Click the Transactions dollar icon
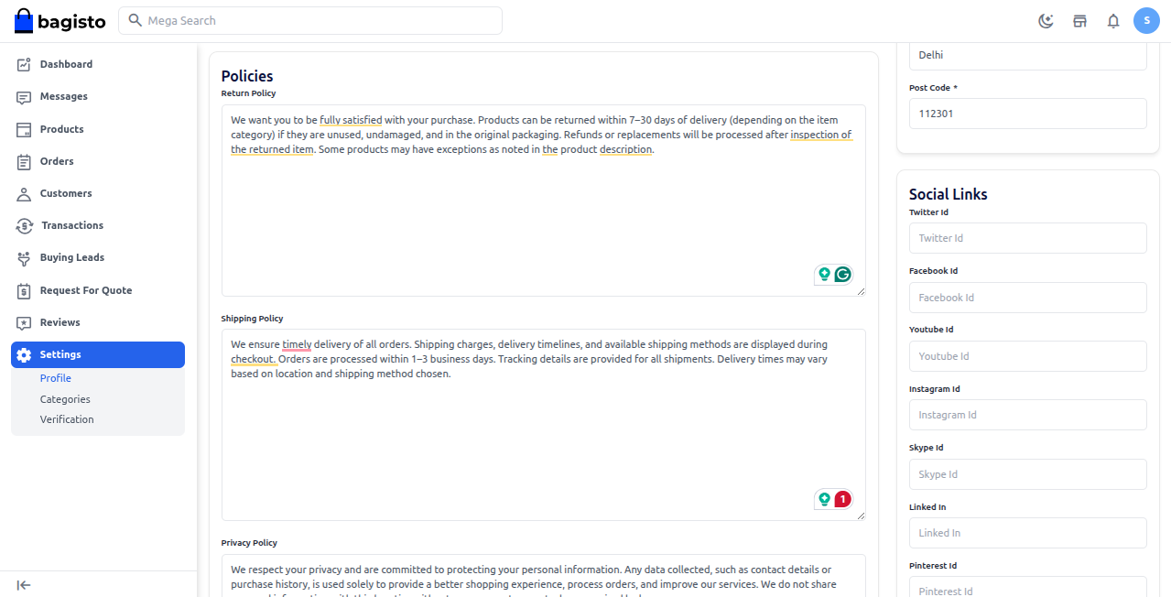 click(25, 226)
